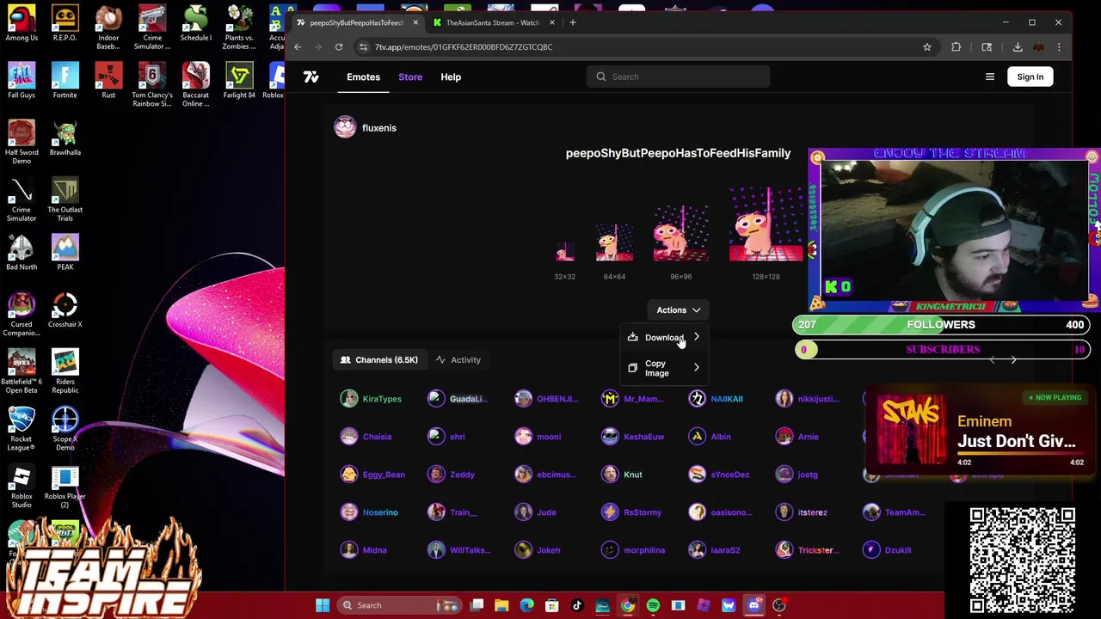
Task: Open the Windows Start button
Action: (x=323, y=605)
